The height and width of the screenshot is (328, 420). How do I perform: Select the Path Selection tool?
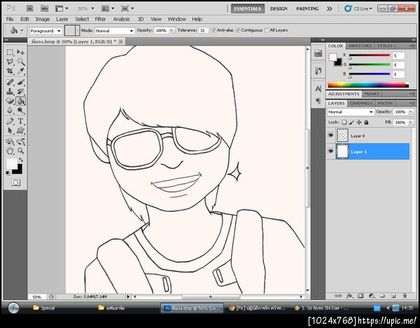pyautogui.click(x=10, y=131)
